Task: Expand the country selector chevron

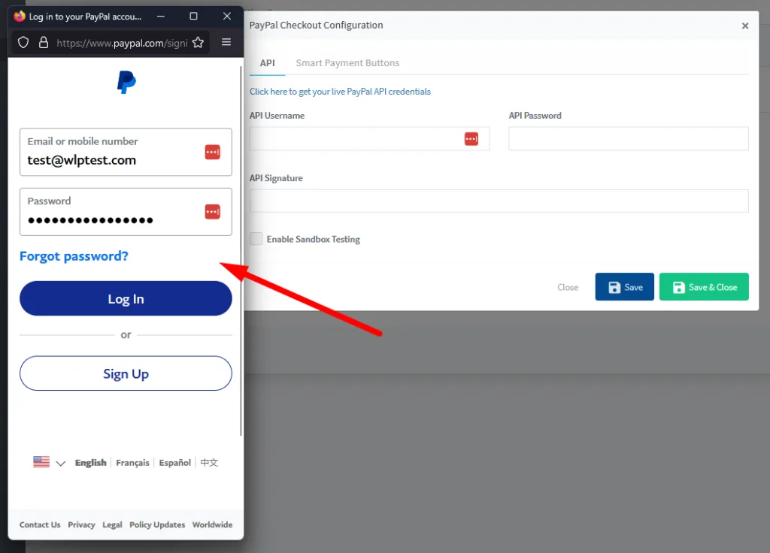Action: pos(60,463)
